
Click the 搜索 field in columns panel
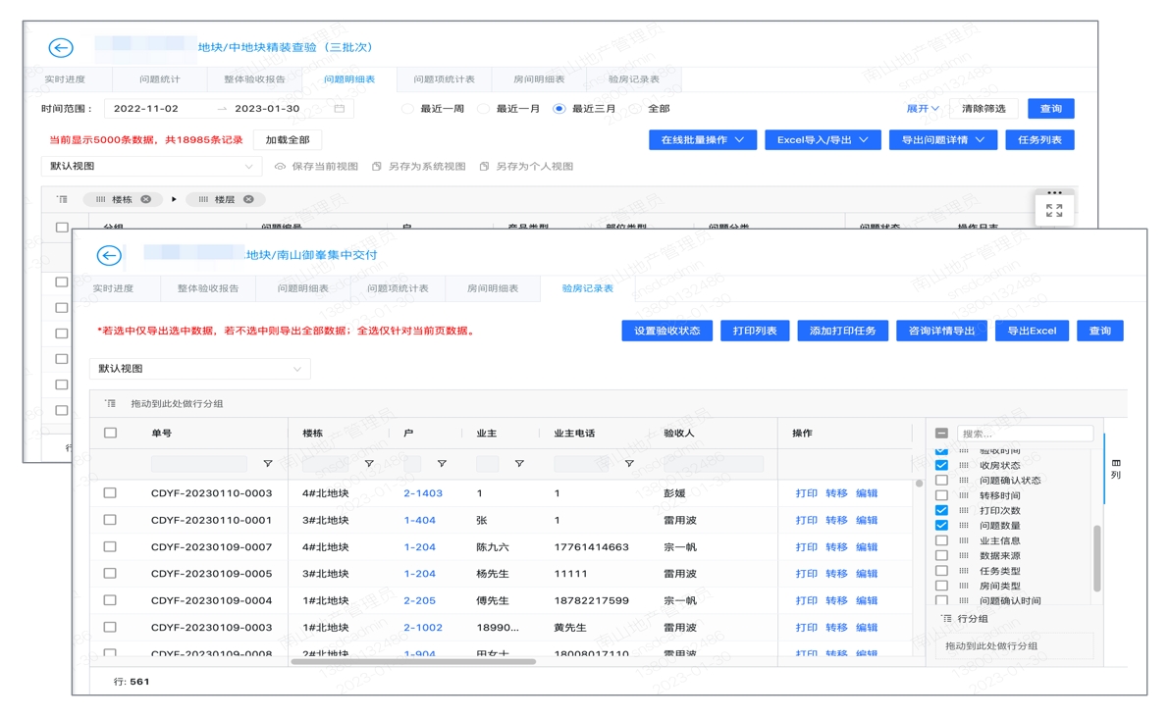point(1026,434)
